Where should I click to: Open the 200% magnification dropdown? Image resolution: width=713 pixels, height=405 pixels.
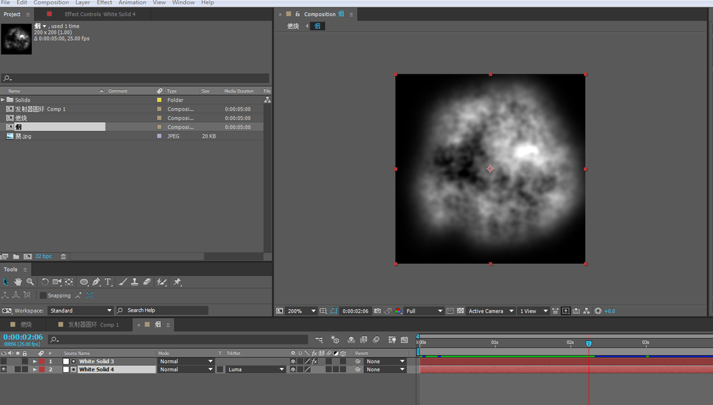pyautogui.click(x=301, y=311)
